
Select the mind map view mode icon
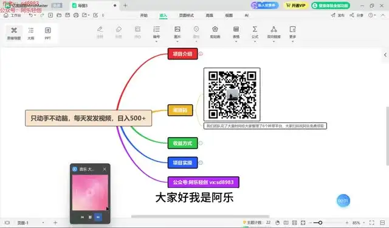[x=14, y=33]
